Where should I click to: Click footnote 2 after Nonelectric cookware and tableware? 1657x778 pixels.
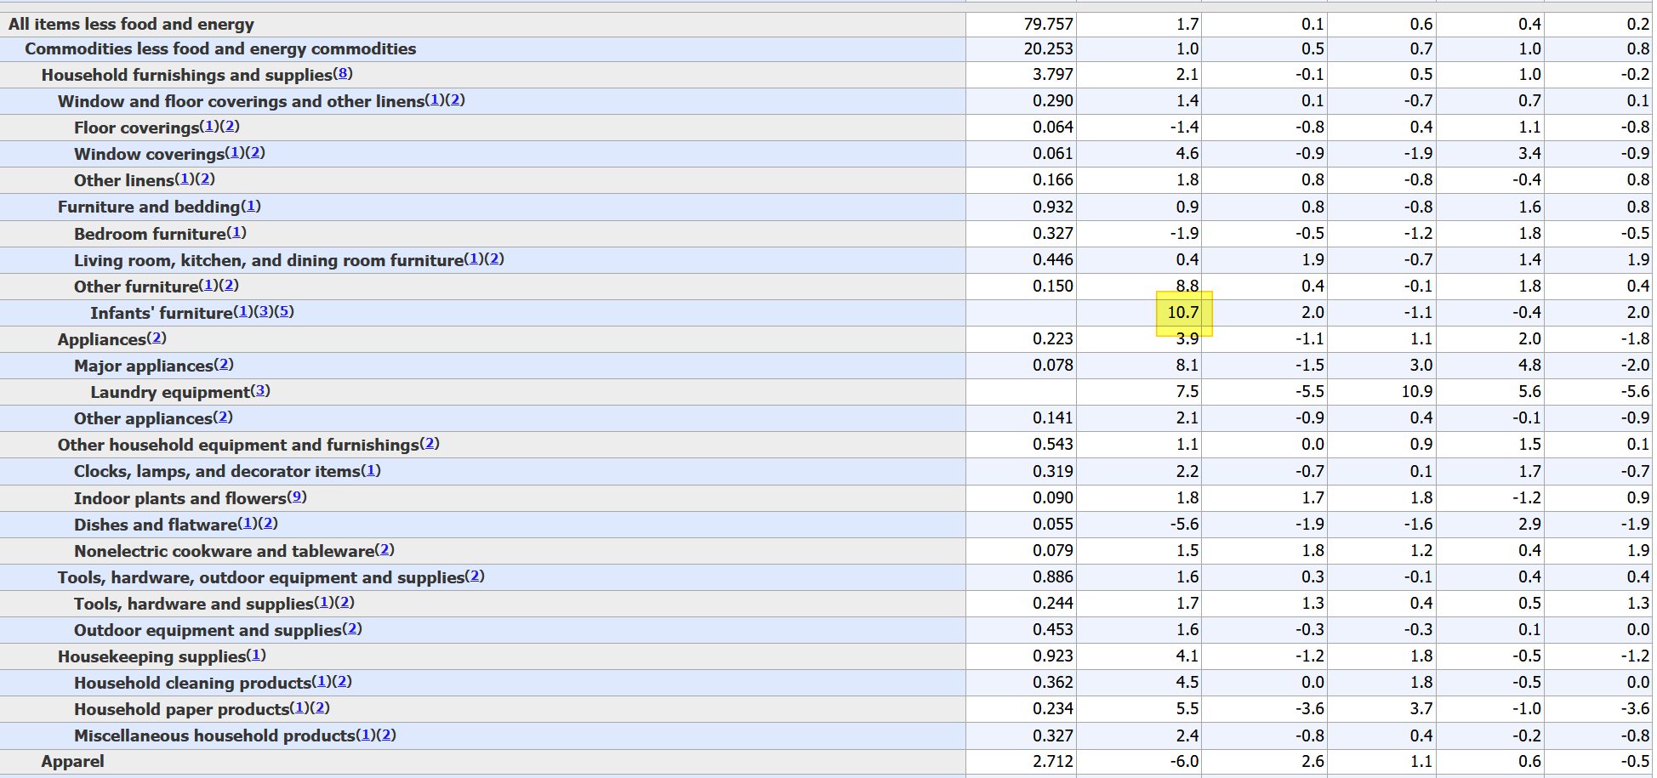point(384,549)
